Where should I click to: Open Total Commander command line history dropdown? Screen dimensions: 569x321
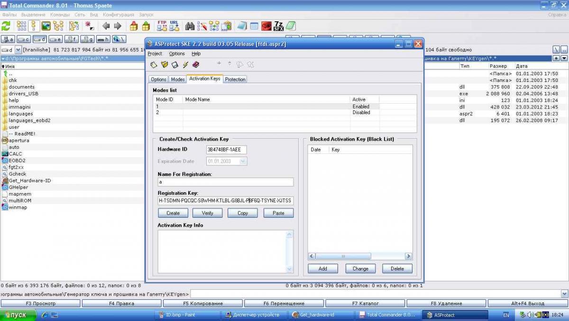(564, 294)
